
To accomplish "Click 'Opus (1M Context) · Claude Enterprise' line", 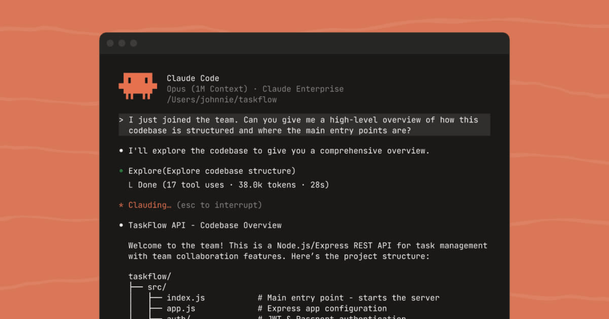I will tap(255, 89).
